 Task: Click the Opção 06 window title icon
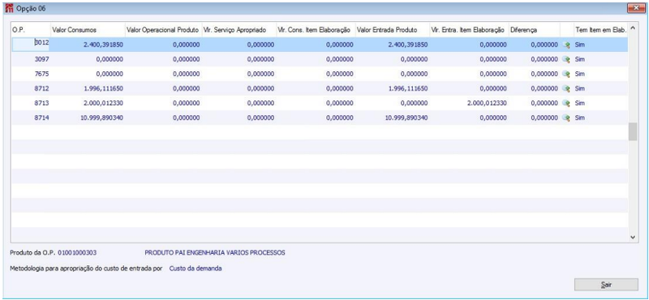[x=9, y=8]
